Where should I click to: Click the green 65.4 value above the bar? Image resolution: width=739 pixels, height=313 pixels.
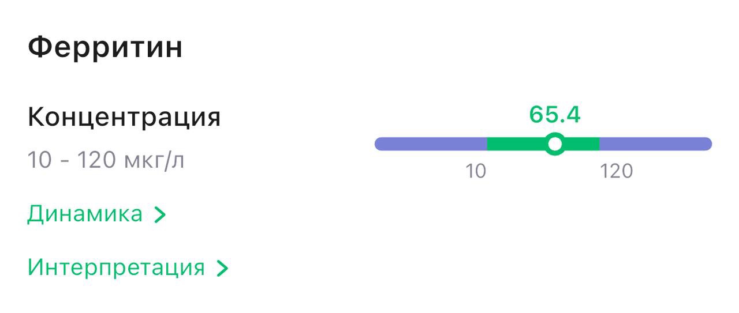point(555,115)
